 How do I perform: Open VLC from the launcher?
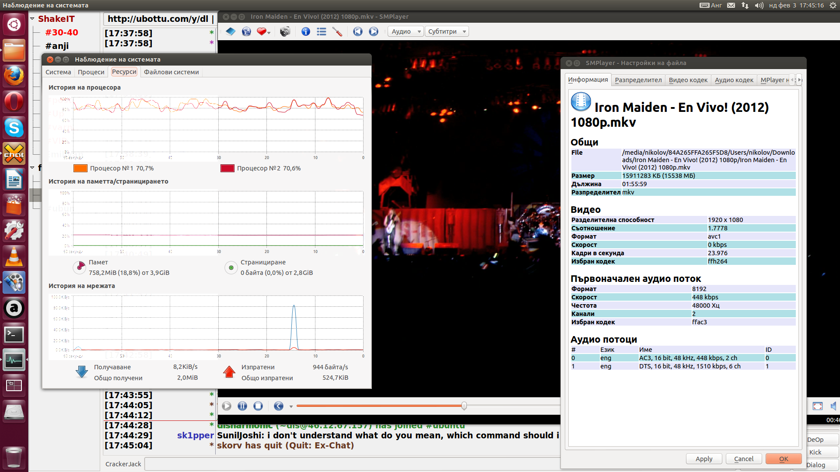14,257
